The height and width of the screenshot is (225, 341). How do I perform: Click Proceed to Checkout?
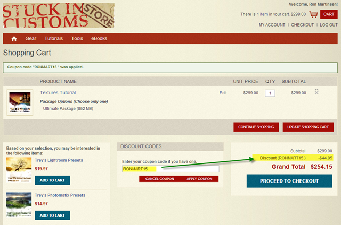(x=289, y=181)
